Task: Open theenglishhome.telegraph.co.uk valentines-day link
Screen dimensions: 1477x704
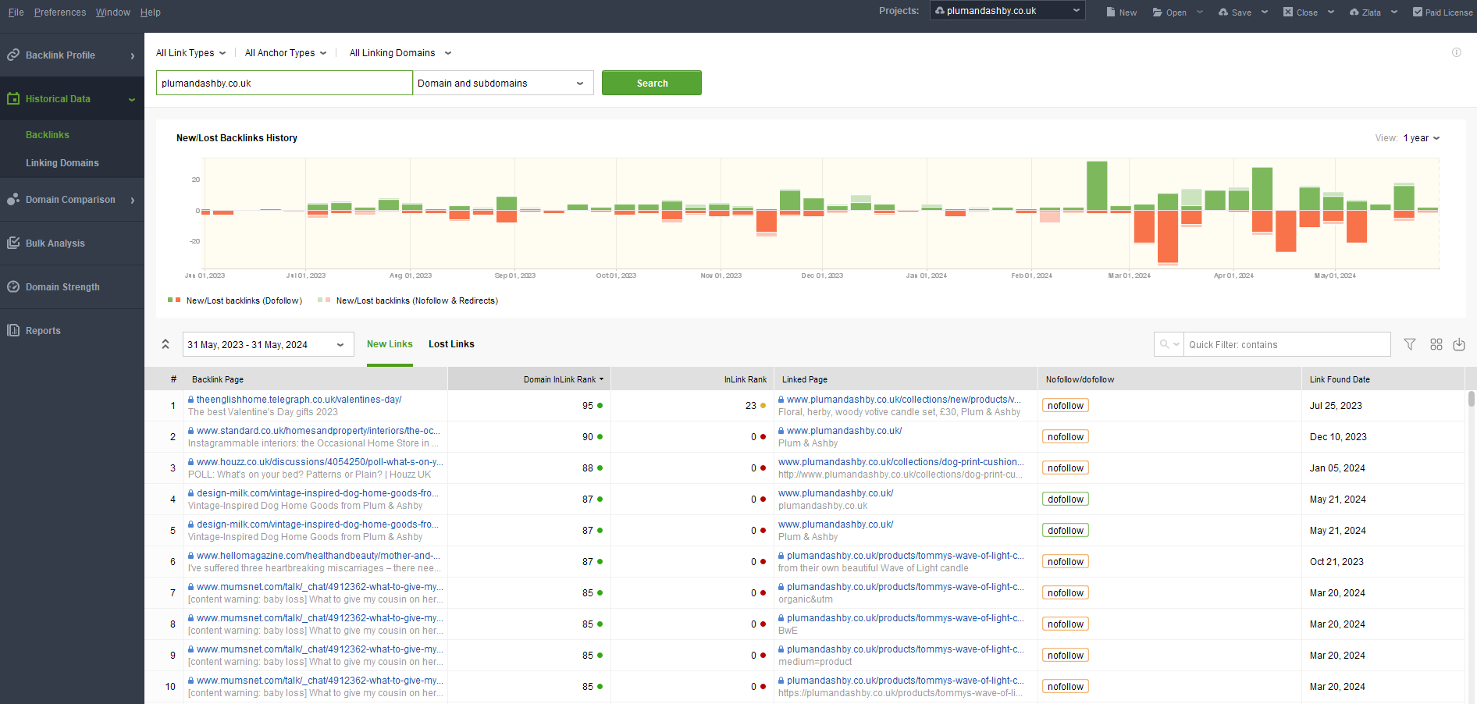Action: coord(299,400)
